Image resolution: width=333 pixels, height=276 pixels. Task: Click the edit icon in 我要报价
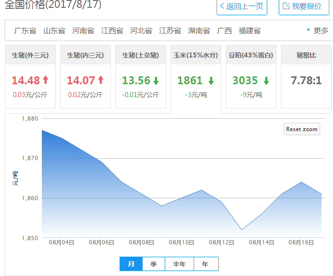286,6
